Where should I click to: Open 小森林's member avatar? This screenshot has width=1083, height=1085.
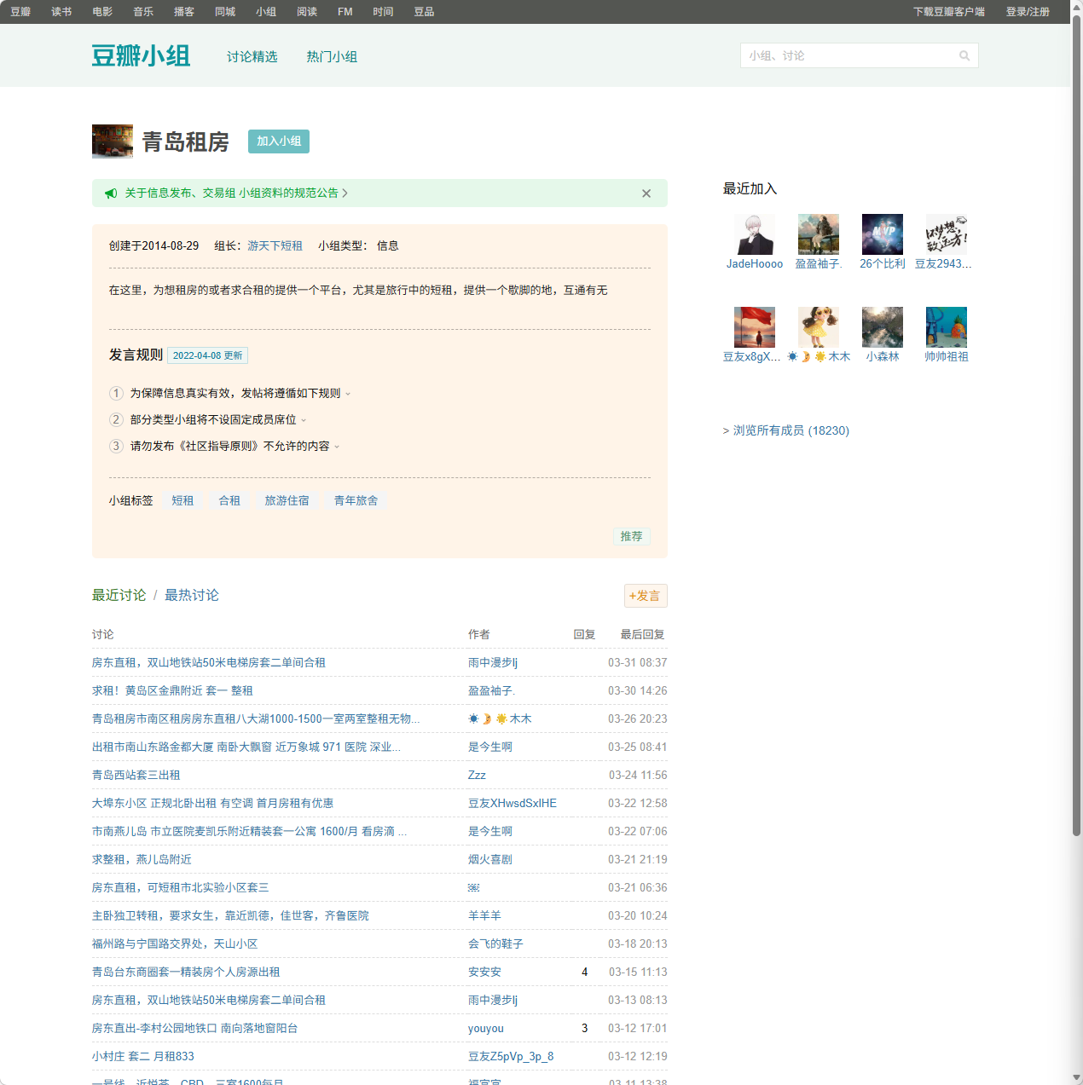click(x=883, y=327)
